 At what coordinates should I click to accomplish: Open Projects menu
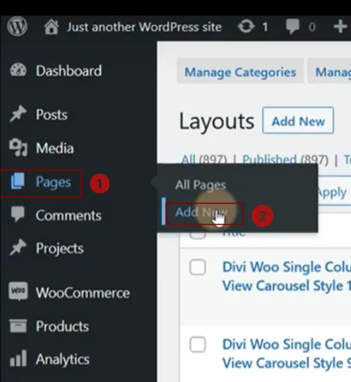[x=60, y=248]
